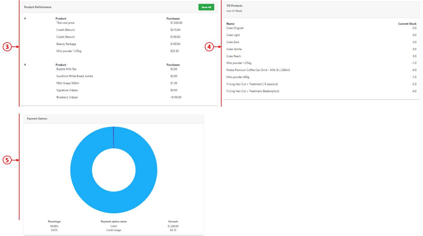The image size is (423, 236).
Task: Click the $4.10 amount value
Action: tap(173, 230)
